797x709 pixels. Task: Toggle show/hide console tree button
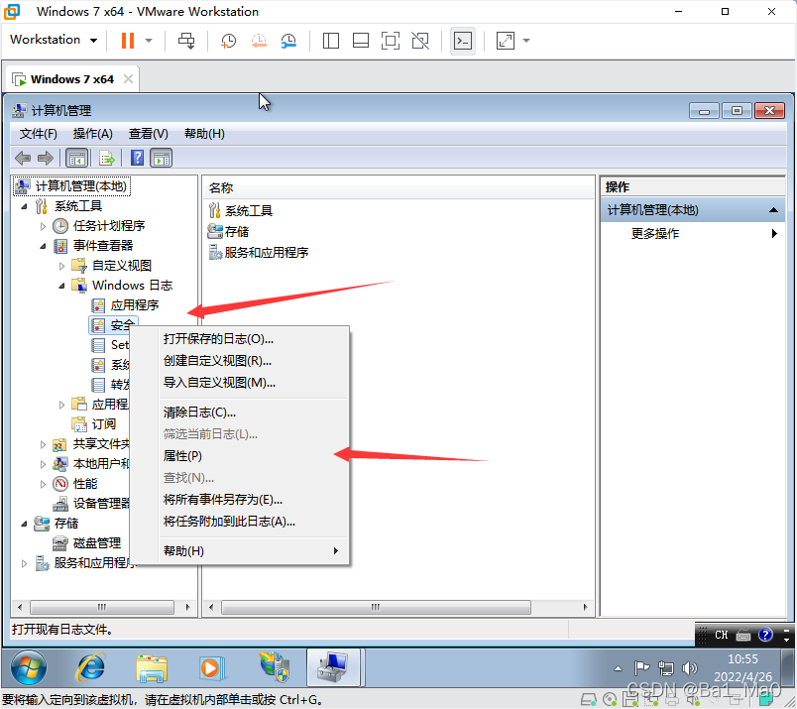(x=77, y=159)
